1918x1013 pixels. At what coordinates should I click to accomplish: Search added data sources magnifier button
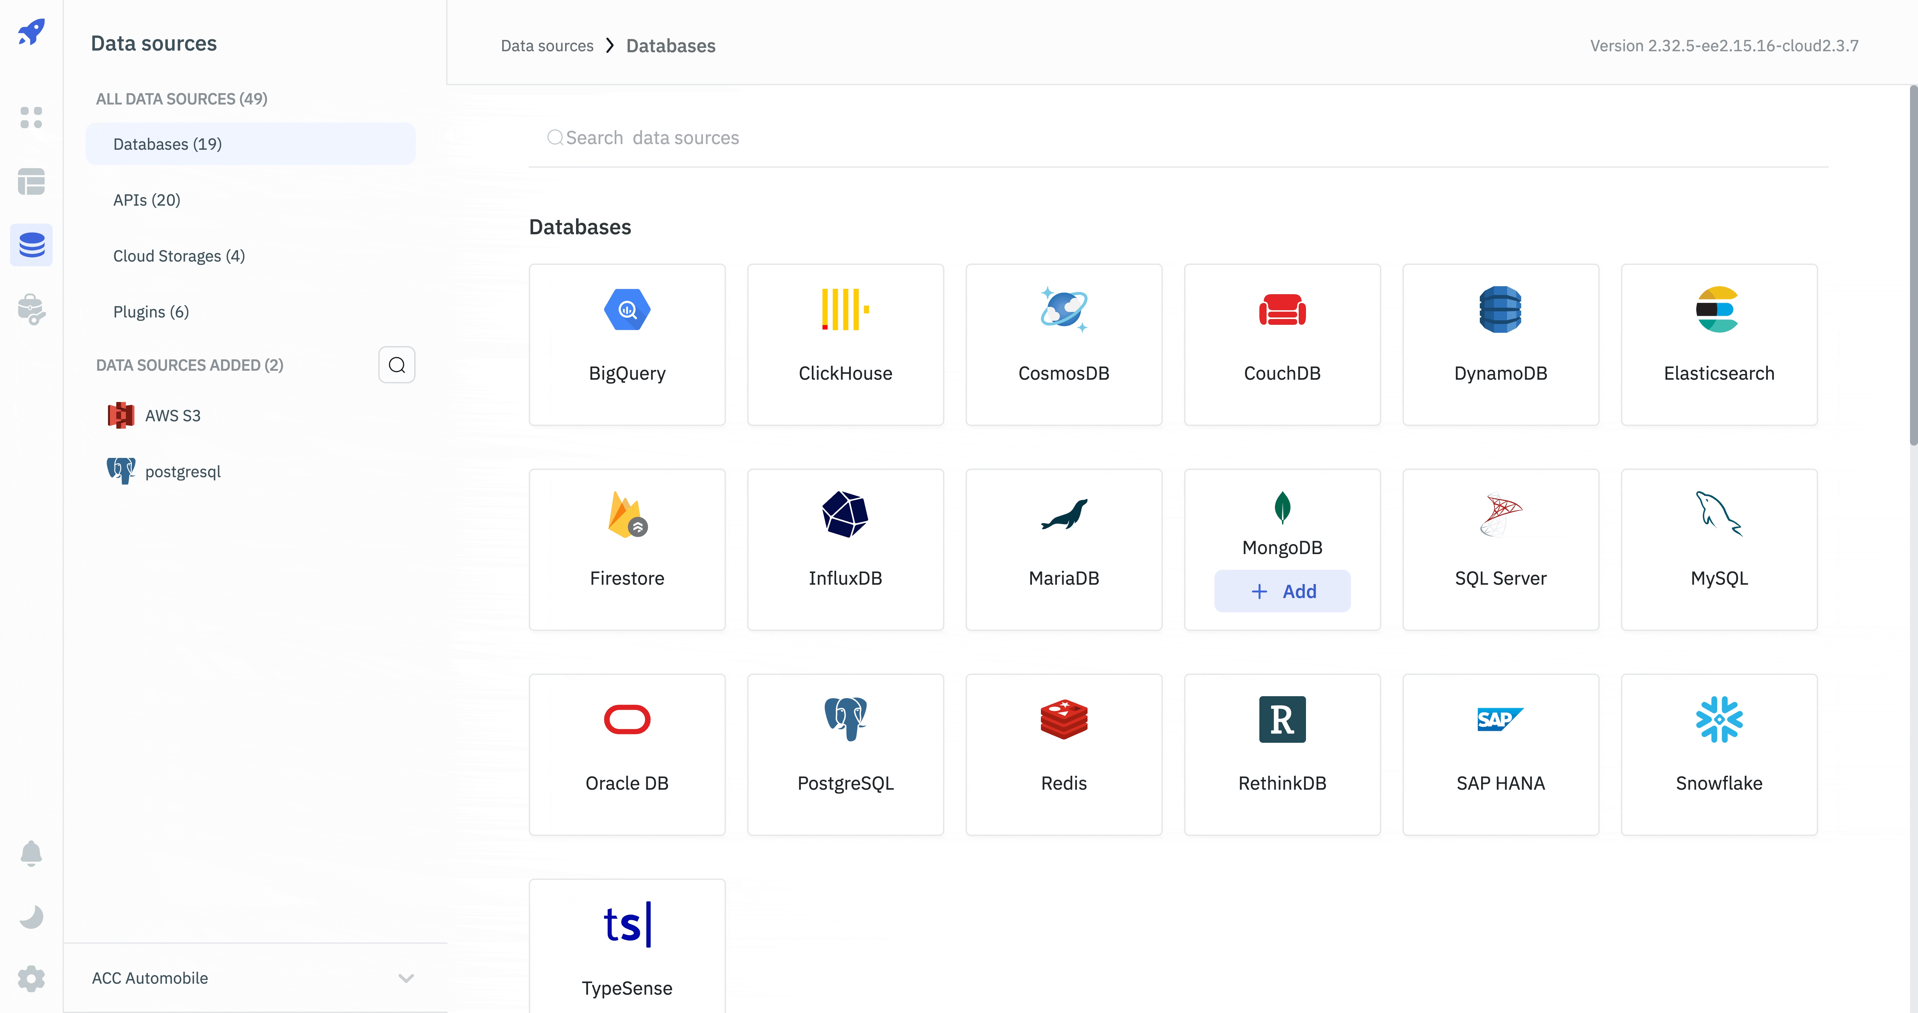click(396, 365)
